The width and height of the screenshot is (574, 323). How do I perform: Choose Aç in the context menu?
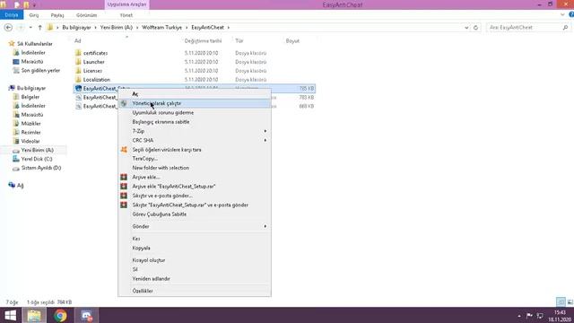195,94
